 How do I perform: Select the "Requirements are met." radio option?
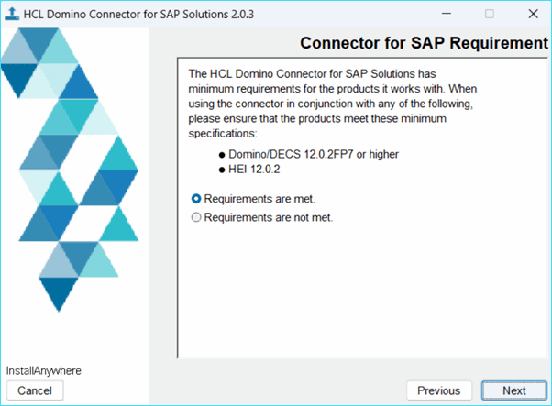(x=196, y=198)
